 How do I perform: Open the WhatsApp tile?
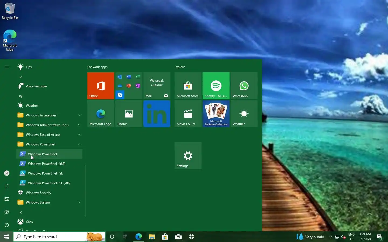coord(244,86)
